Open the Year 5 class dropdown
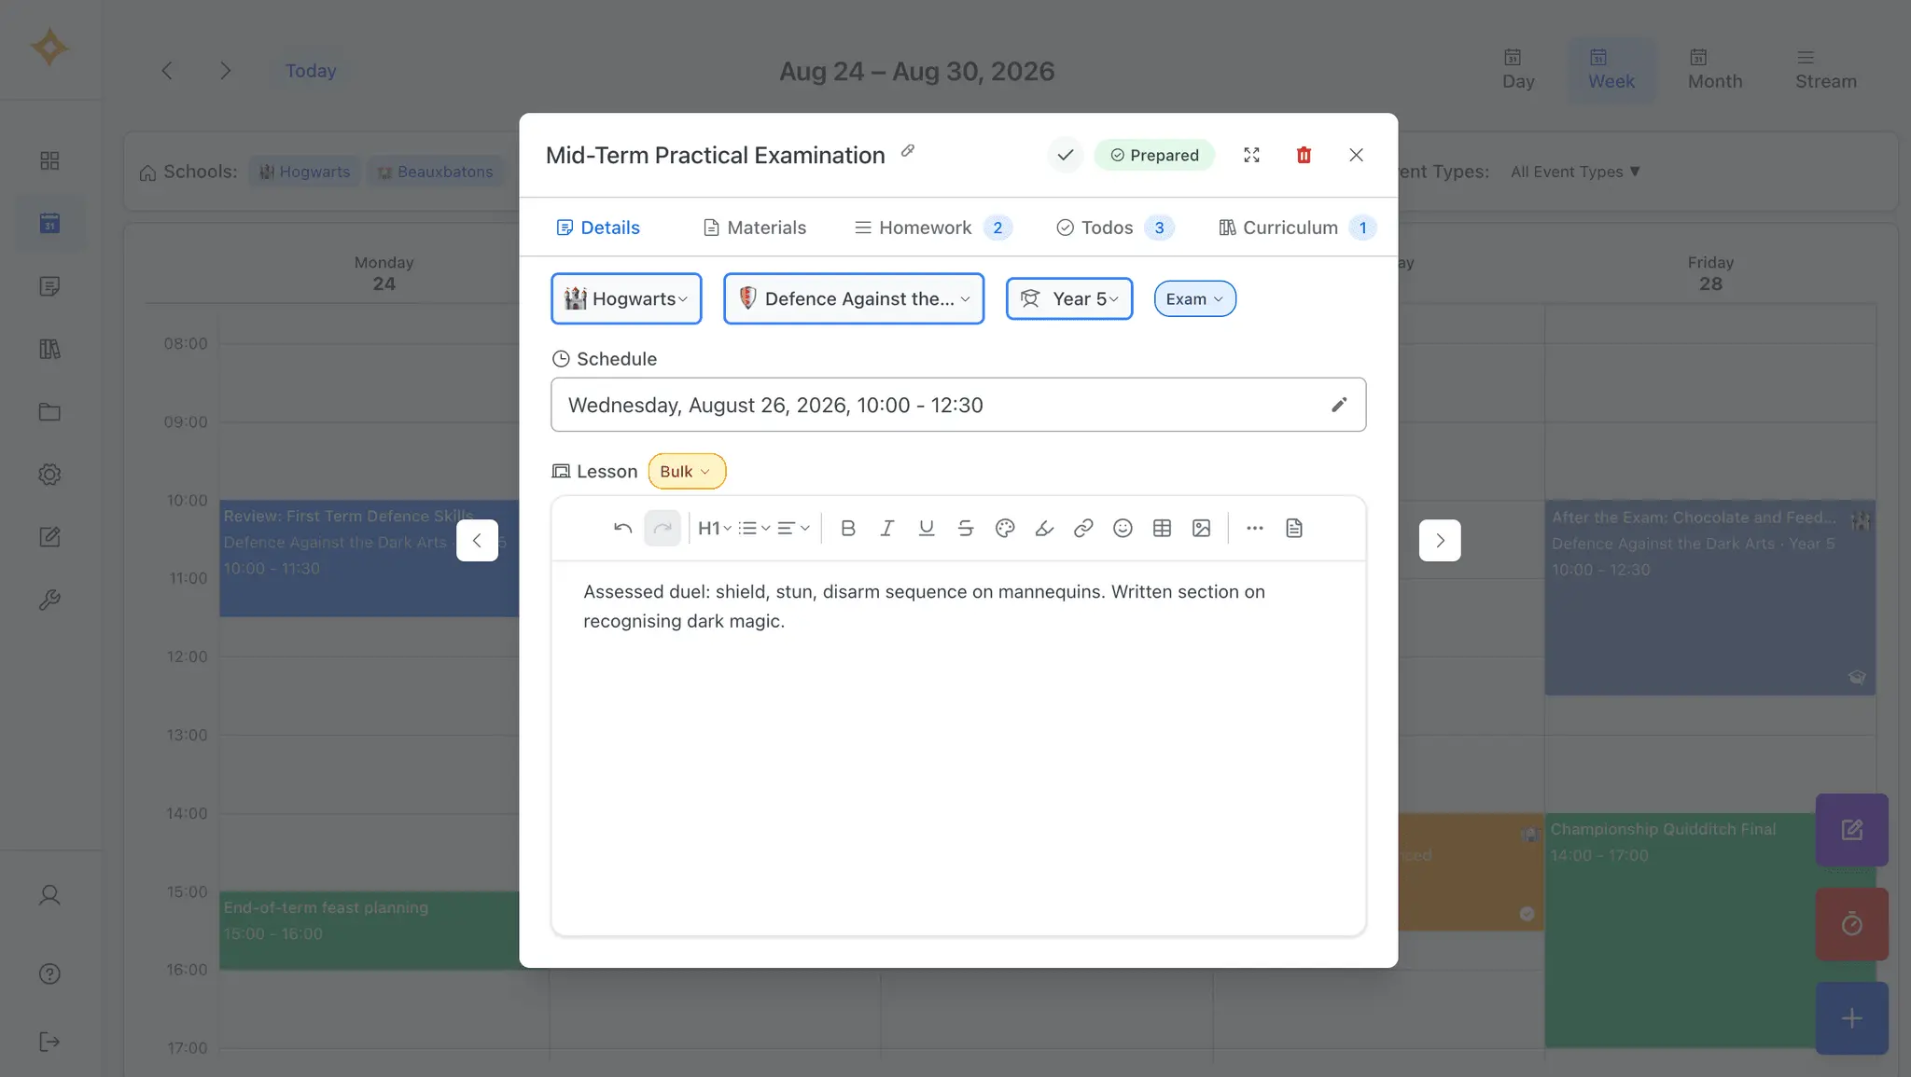Viewport: 1911px width, 1077px height. 1069,298
